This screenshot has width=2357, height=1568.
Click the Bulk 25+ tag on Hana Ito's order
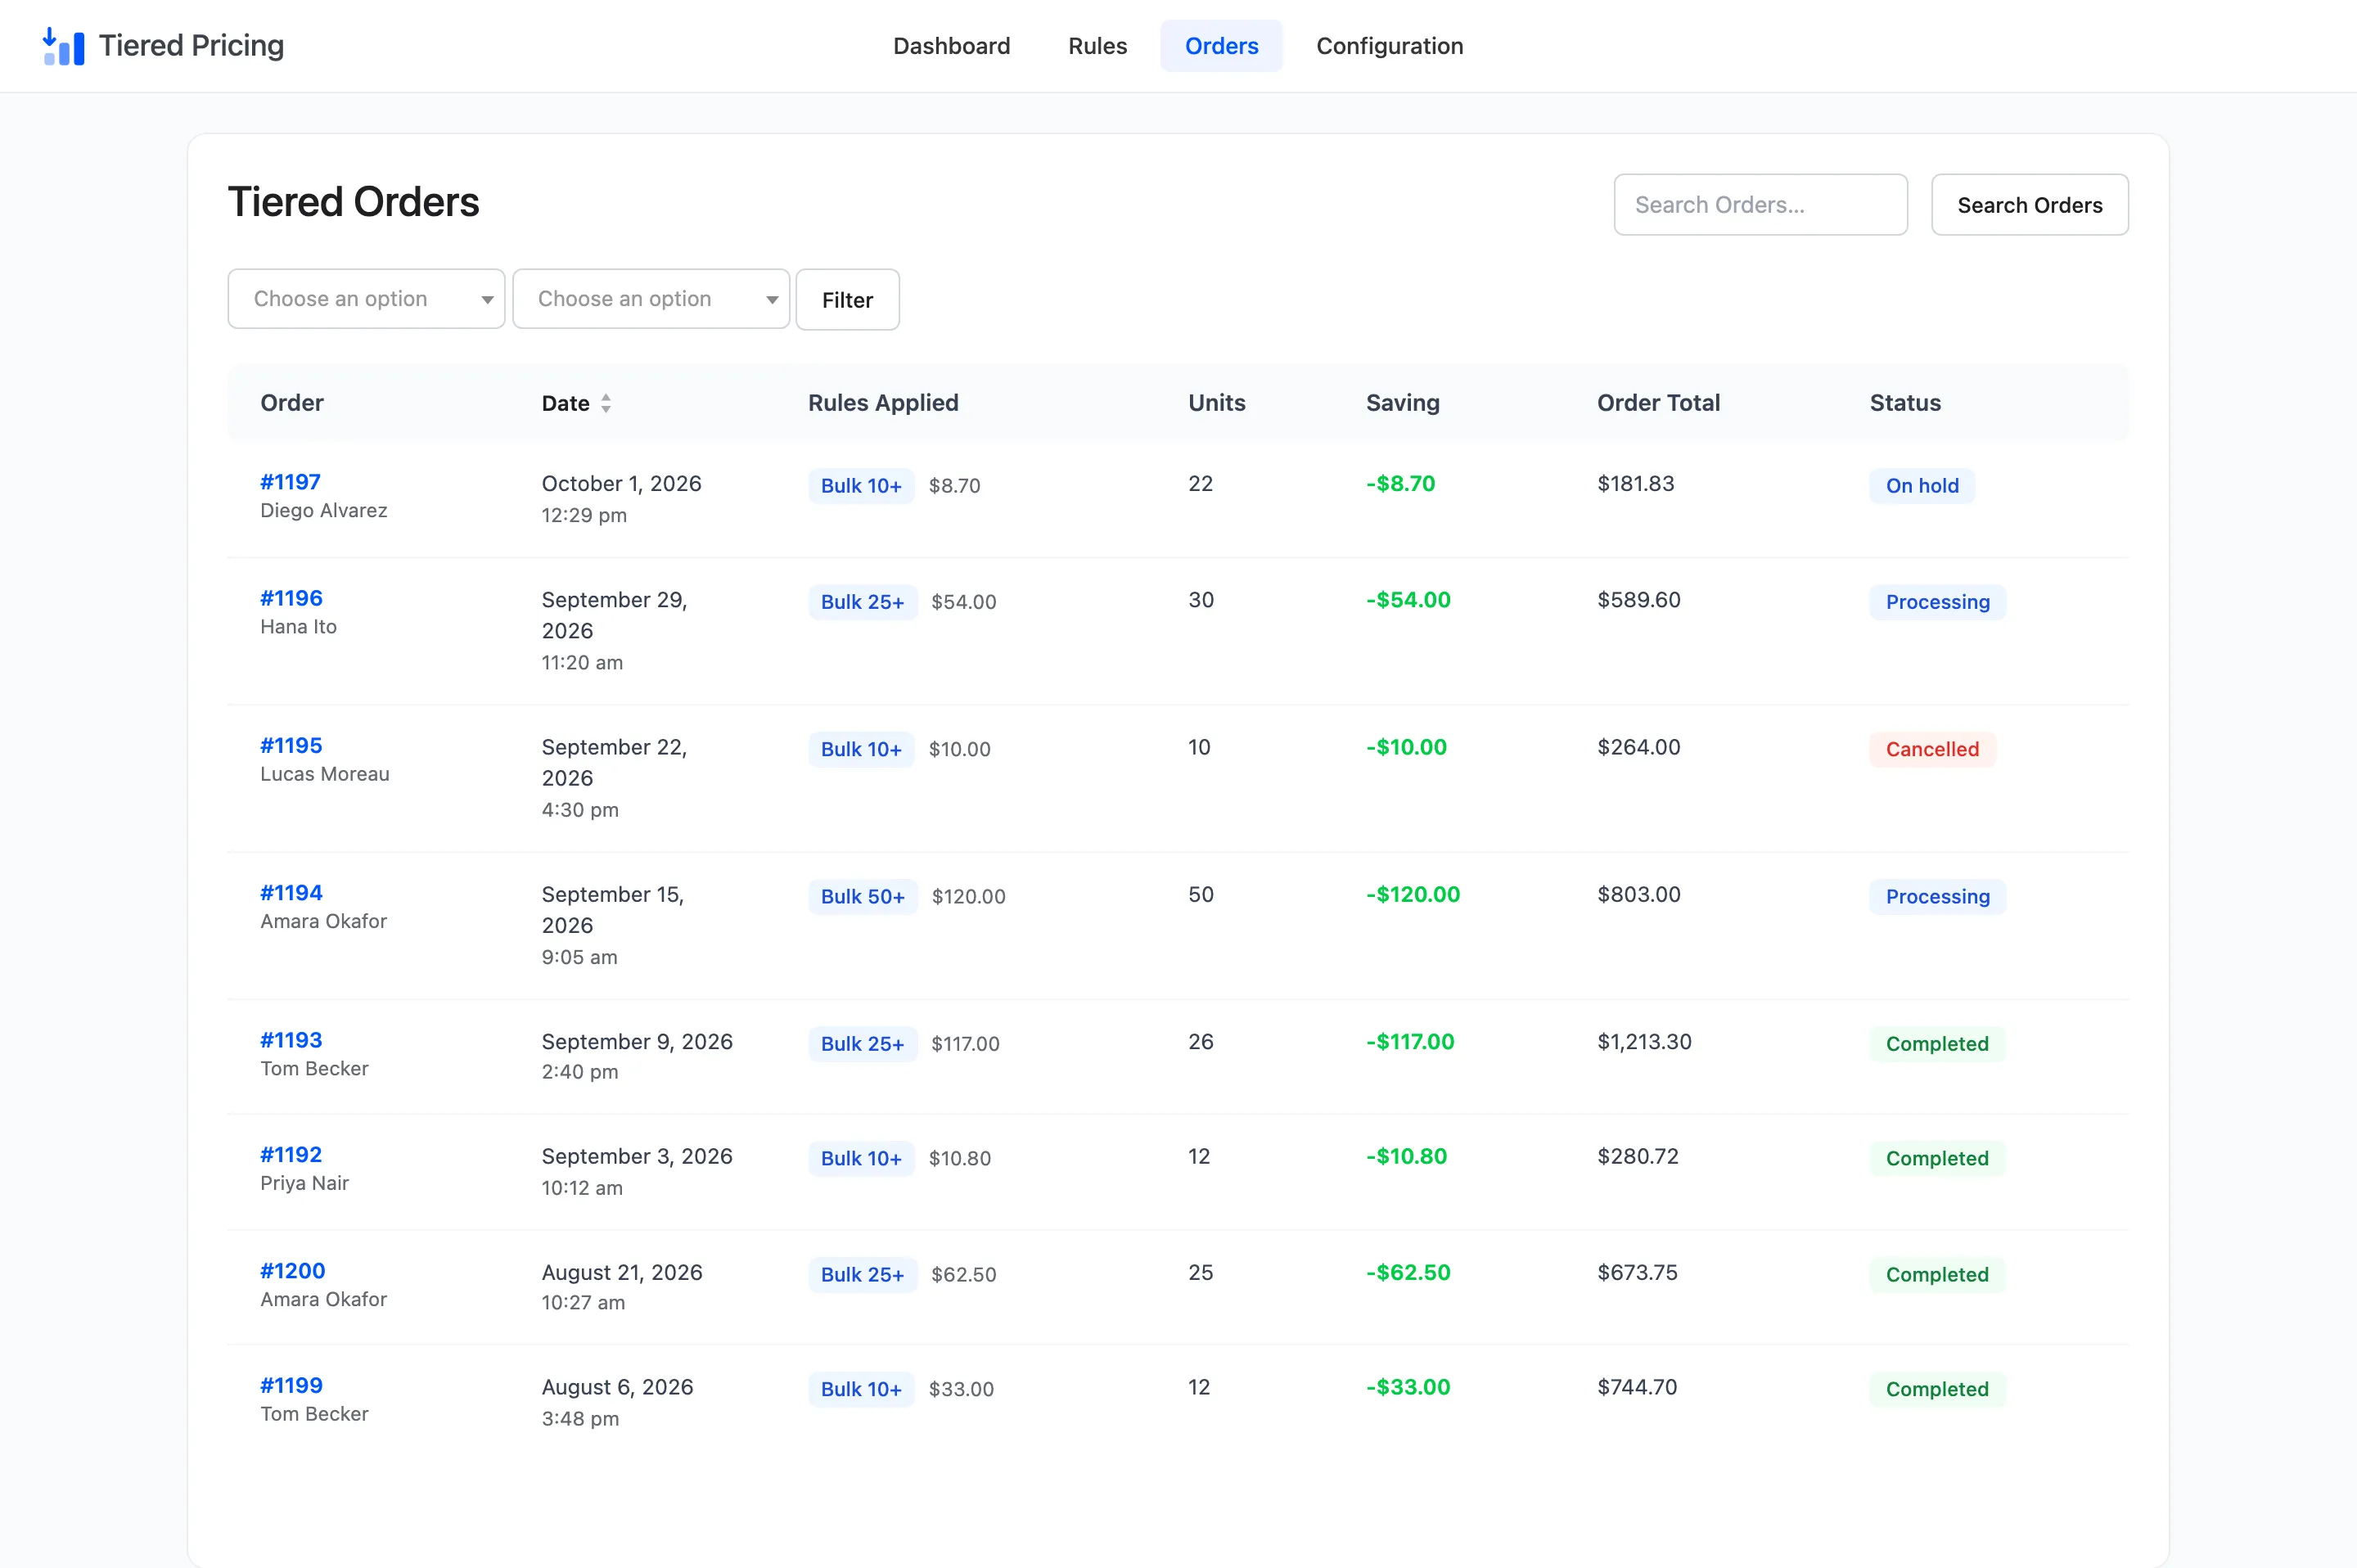tap(862, 602)
